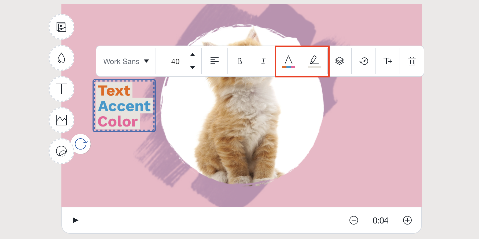Open text animation speed settings
The width and height of the screenshot is (479, 239).
point(364,61)
